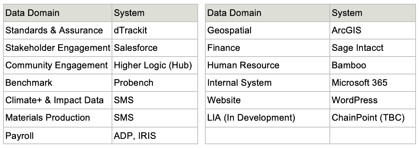Select the Data Domain header in the left table
This screenshot has height=148, width=419.
tap(58, 13)
